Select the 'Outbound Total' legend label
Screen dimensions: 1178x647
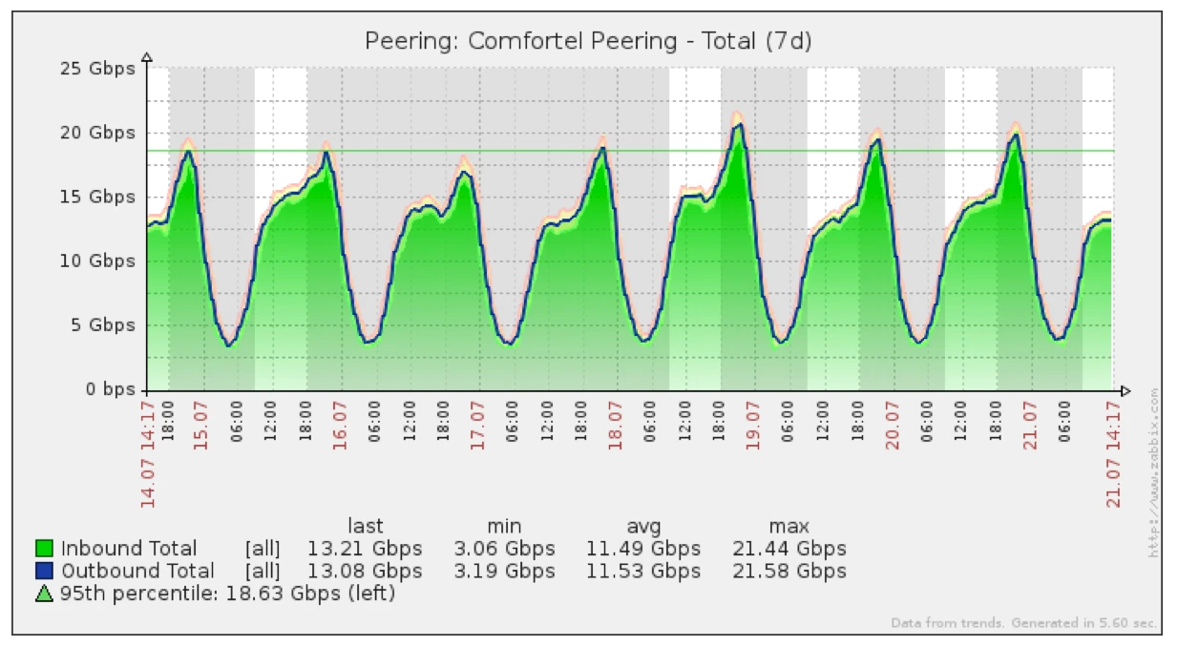pyautogui.click(x=138, y=572)
